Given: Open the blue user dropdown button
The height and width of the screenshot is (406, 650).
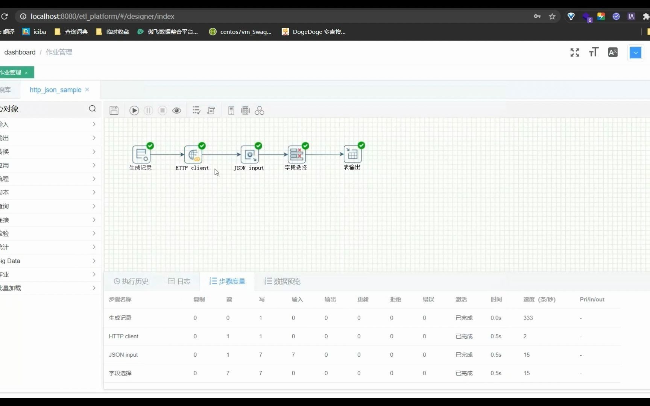Looking at the screenshot, I should tap(636, 53).
